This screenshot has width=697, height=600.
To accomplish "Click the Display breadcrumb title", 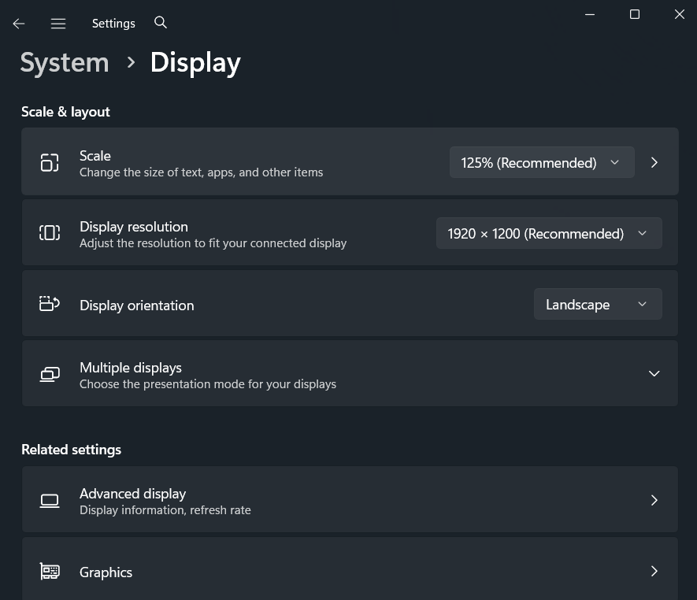I will pos(195,63).
